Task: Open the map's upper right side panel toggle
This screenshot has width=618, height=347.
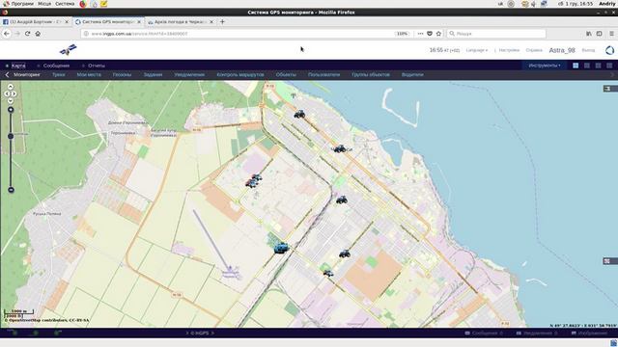Action: coord(609,89)
